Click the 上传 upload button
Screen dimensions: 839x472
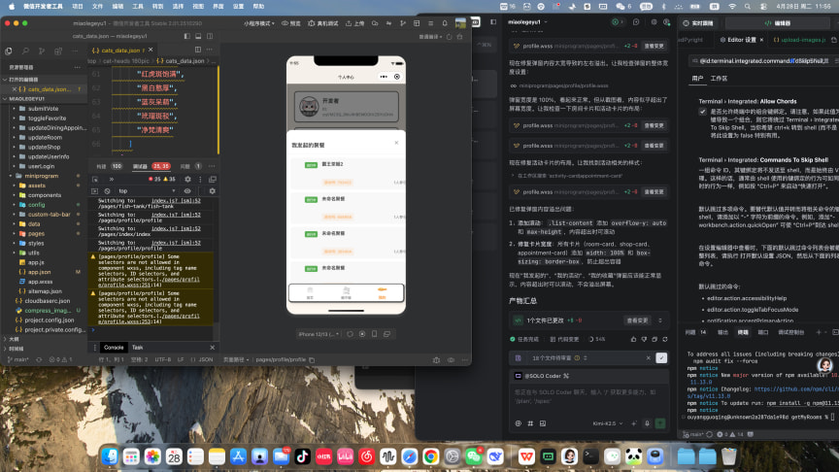355,23
